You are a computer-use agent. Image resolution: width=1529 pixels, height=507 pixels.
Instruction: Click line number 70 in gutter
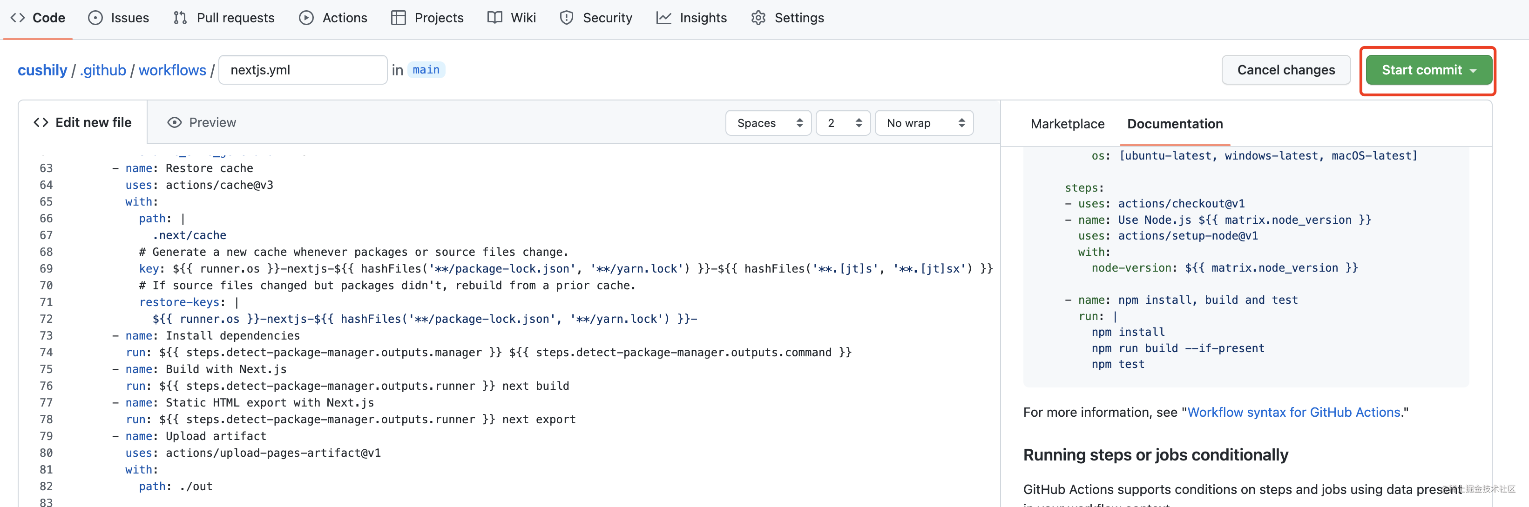click(x=46, y=285)
